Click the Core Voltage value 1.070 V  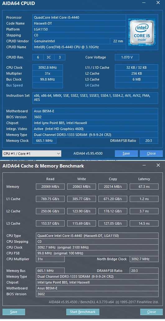tap(127, 57)
